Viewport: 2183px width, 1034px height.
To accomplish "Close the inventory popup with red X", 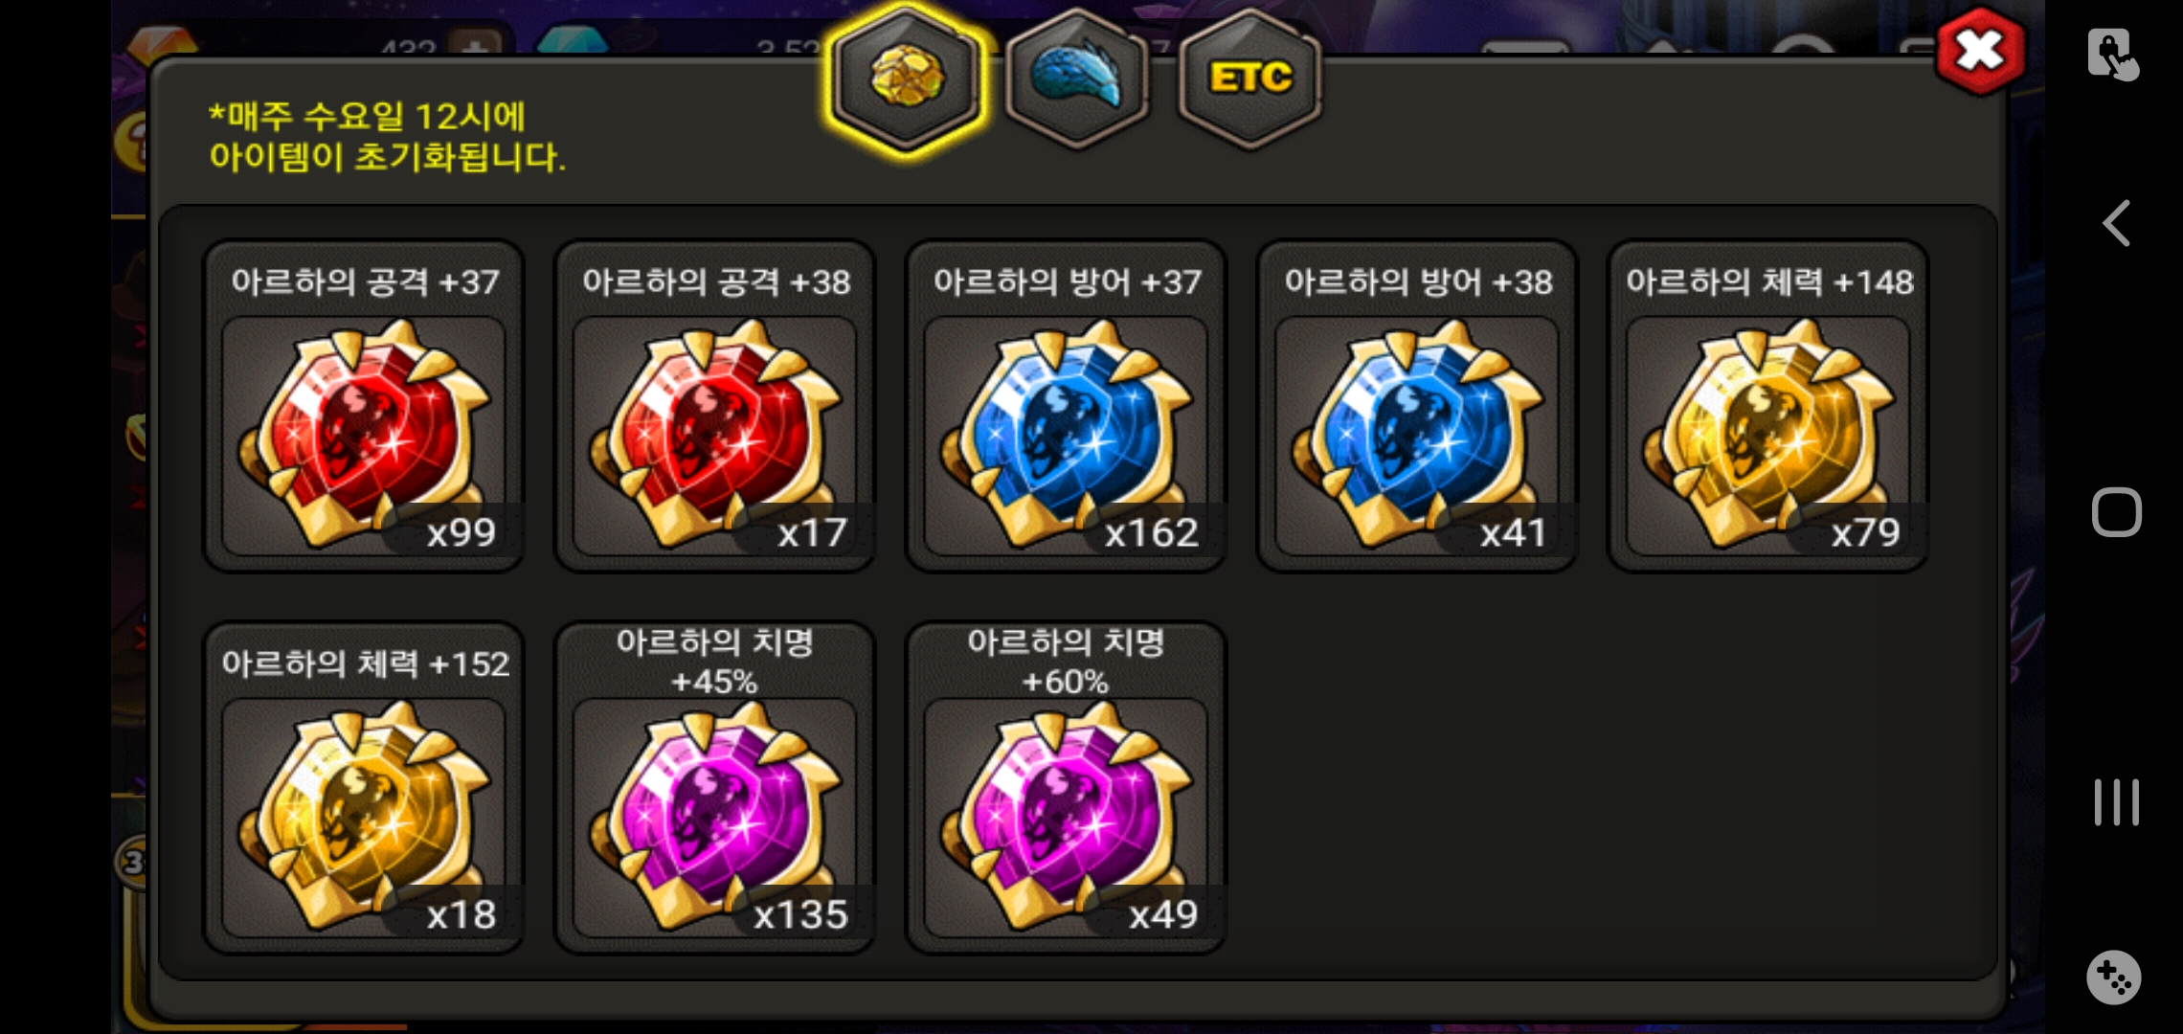I will tap(1980, 51).
